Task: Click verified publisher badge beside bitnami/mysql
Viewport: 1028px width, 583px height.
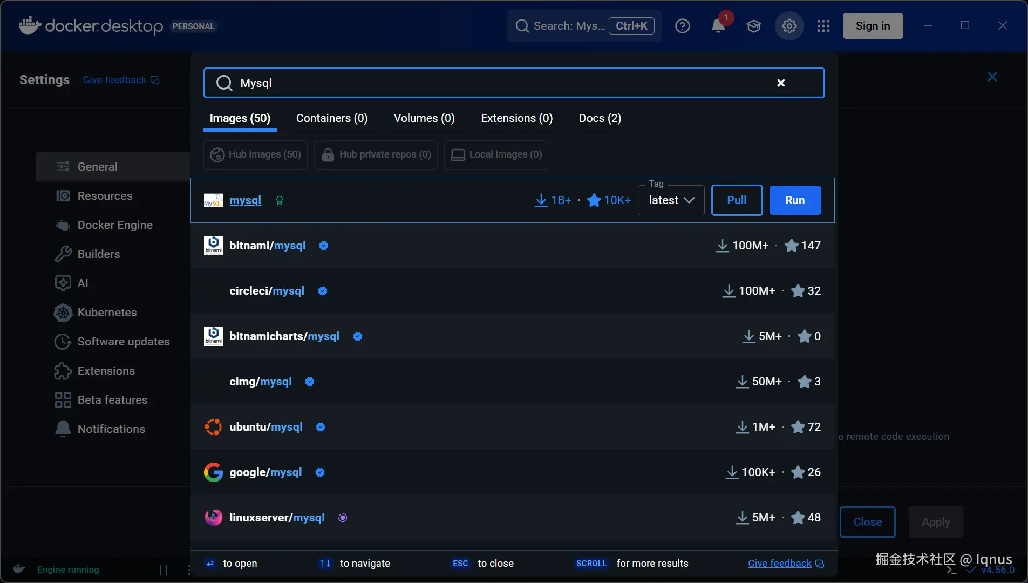Action: point(324,246)
